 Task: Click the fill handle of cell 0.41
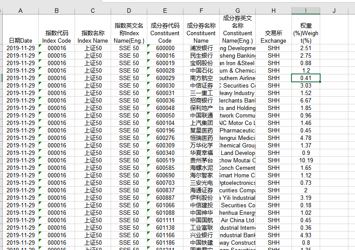click(x=320, y=81)
